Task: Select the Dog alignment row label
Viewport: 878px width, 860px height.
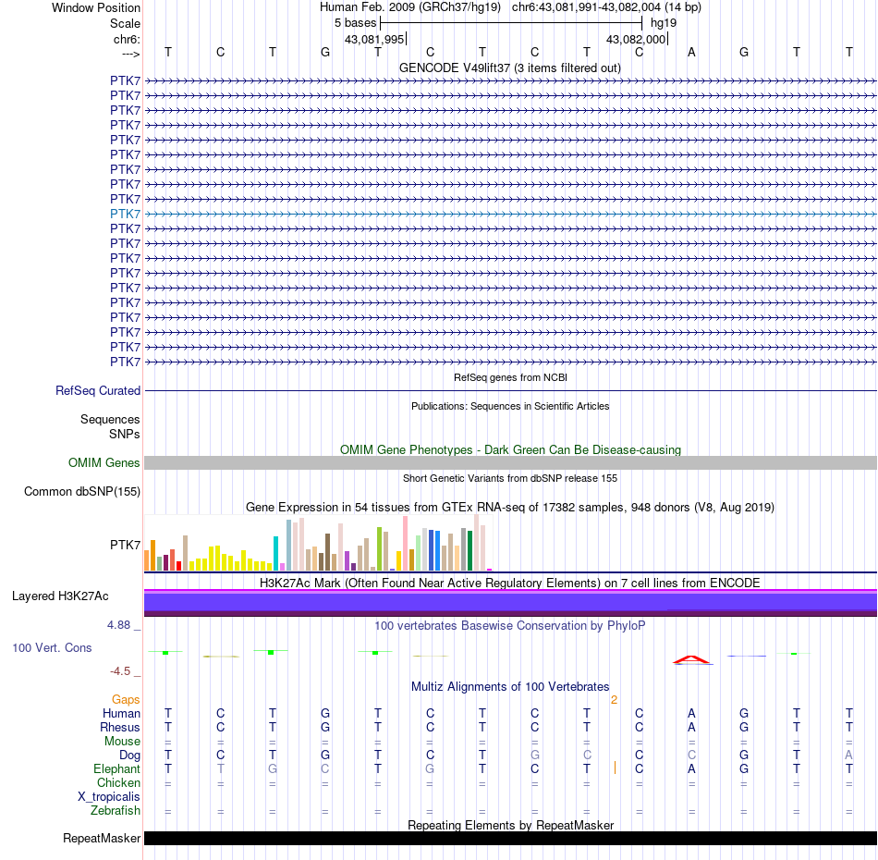Action: 130,756
